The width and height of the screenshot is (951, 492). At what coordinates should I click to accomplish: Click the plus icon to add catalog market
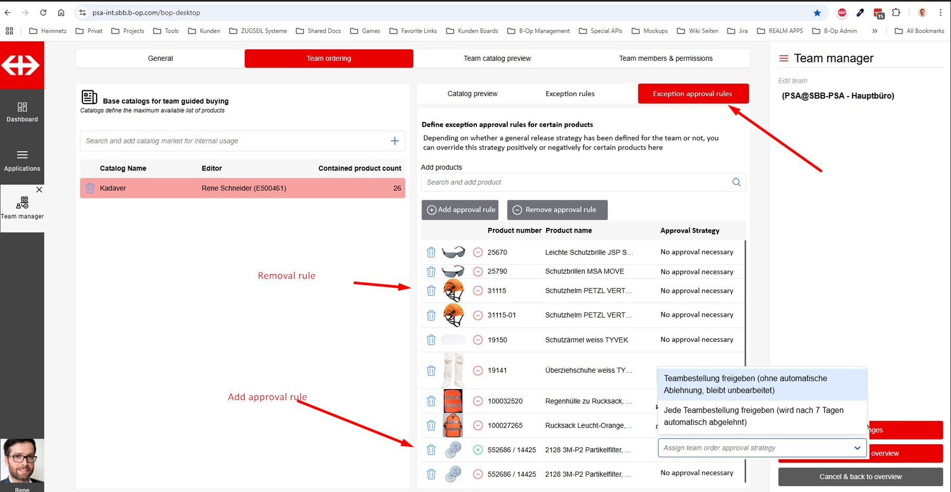point(394,141)
